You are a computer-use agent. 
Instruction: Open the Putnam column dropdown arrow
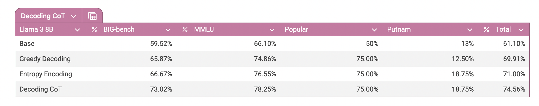tap(470, 30)
